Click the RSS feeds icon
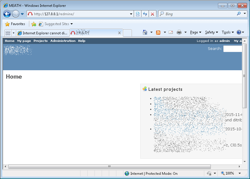250x179 pixels. point(158,32)
